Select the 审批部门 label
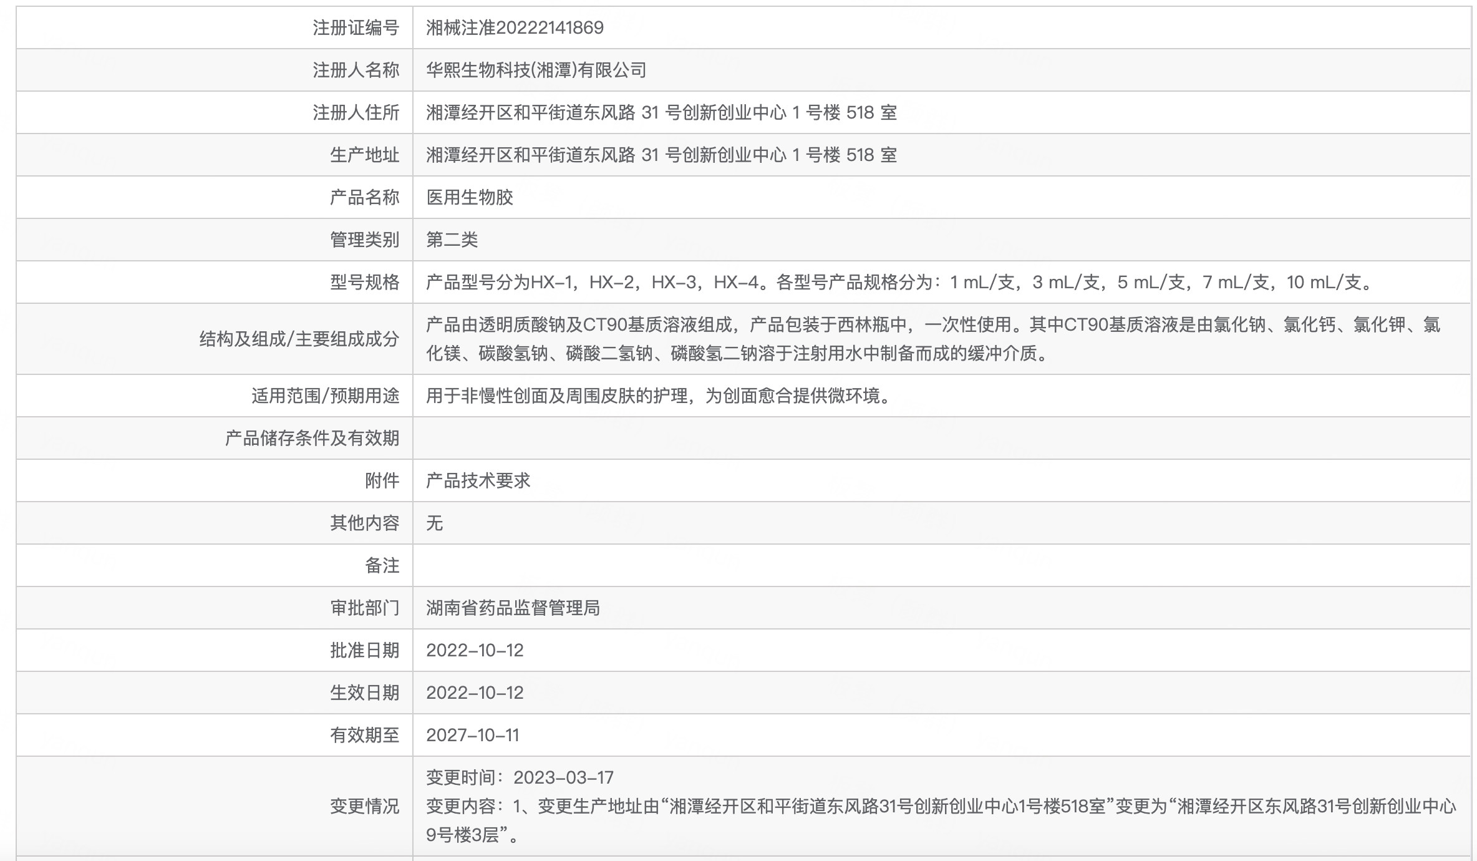 pos(364,608)
